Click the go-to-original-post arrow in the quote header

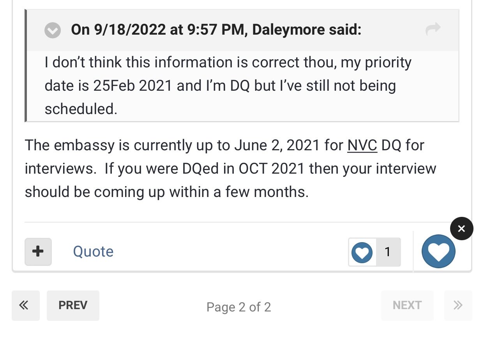[x=433, y=29]
